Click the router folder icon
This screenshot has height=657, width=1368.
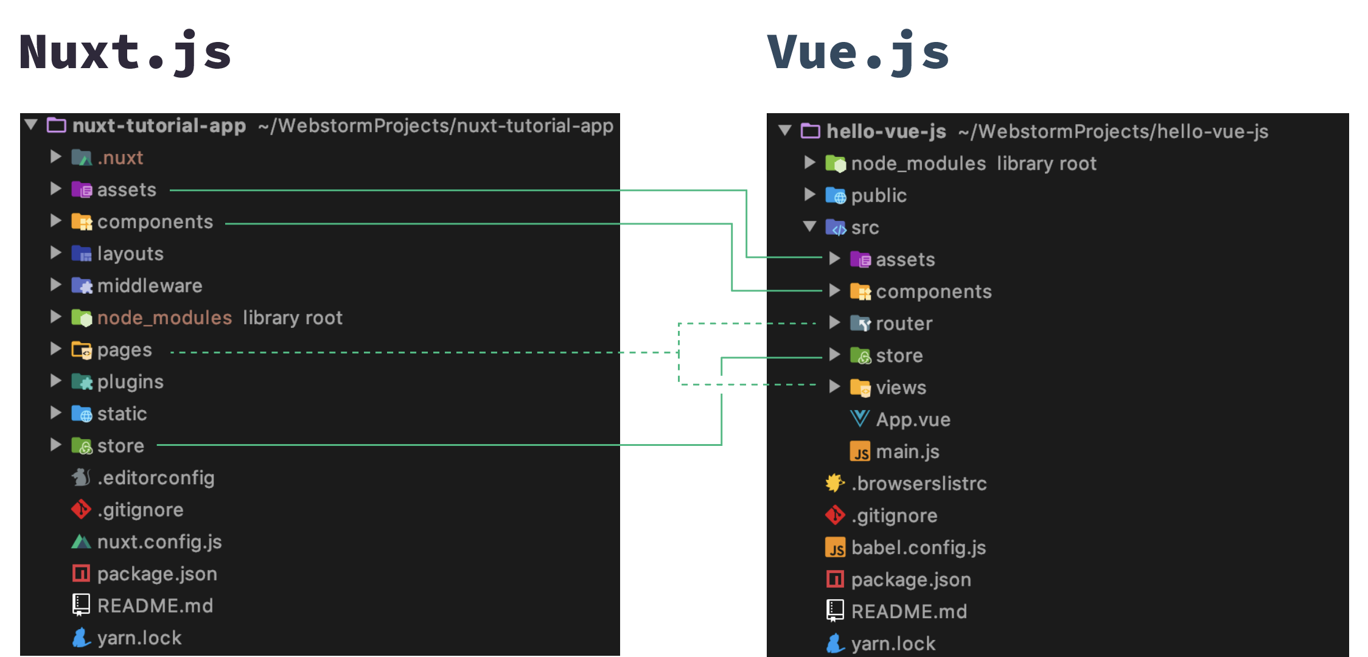click(x=860, y=324)
